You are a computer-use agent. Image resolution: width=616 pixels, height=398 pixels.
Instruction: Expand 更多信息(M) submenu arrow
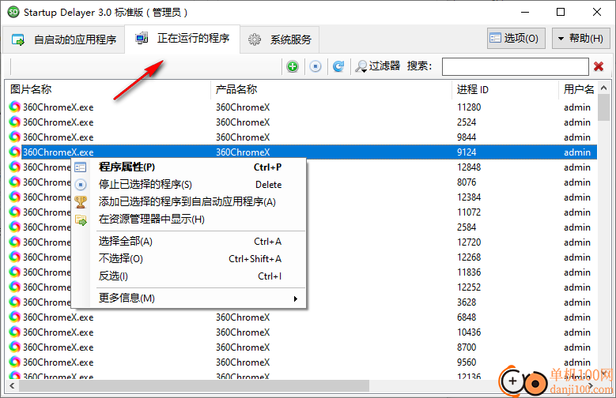pyautogui.click(x=296, y=298)
